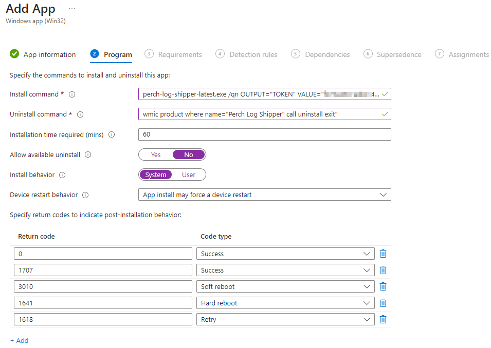Show info for Device restart behavior
This screenshot has height=348, width=491.
coord(85,195)
